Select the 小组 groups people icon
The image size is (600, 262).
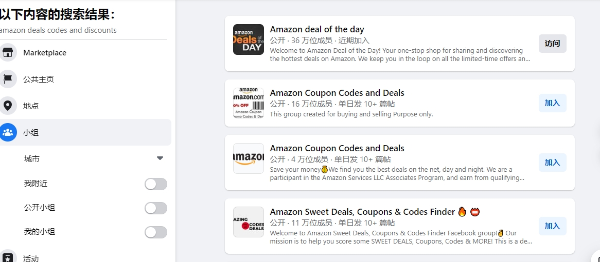pyautogui.click(x=8, y=132)
